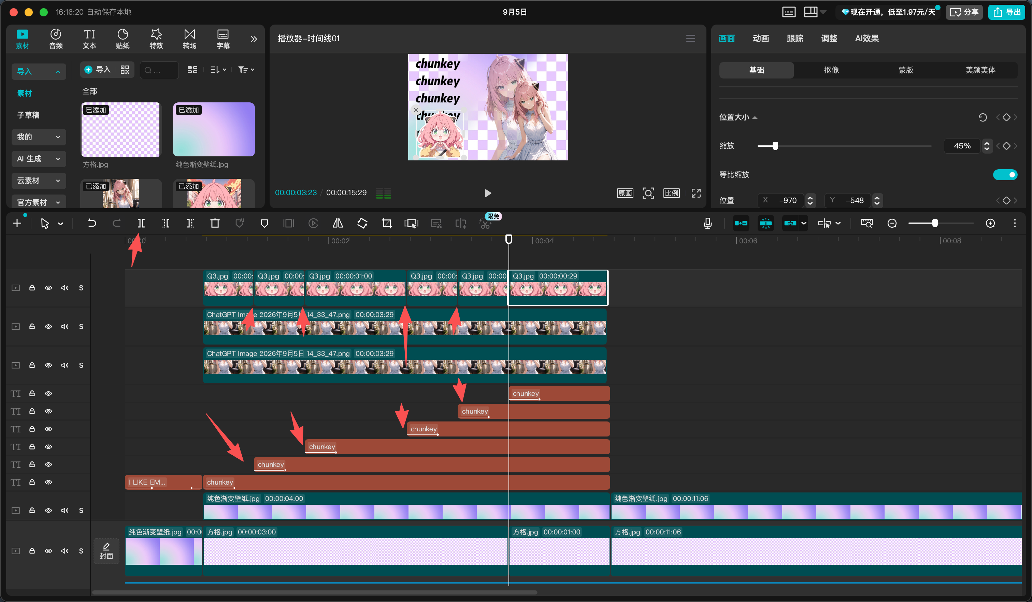Switch media list to grid view icon
This screenshot has height=602, width=1032.
[x=192, y=70]
